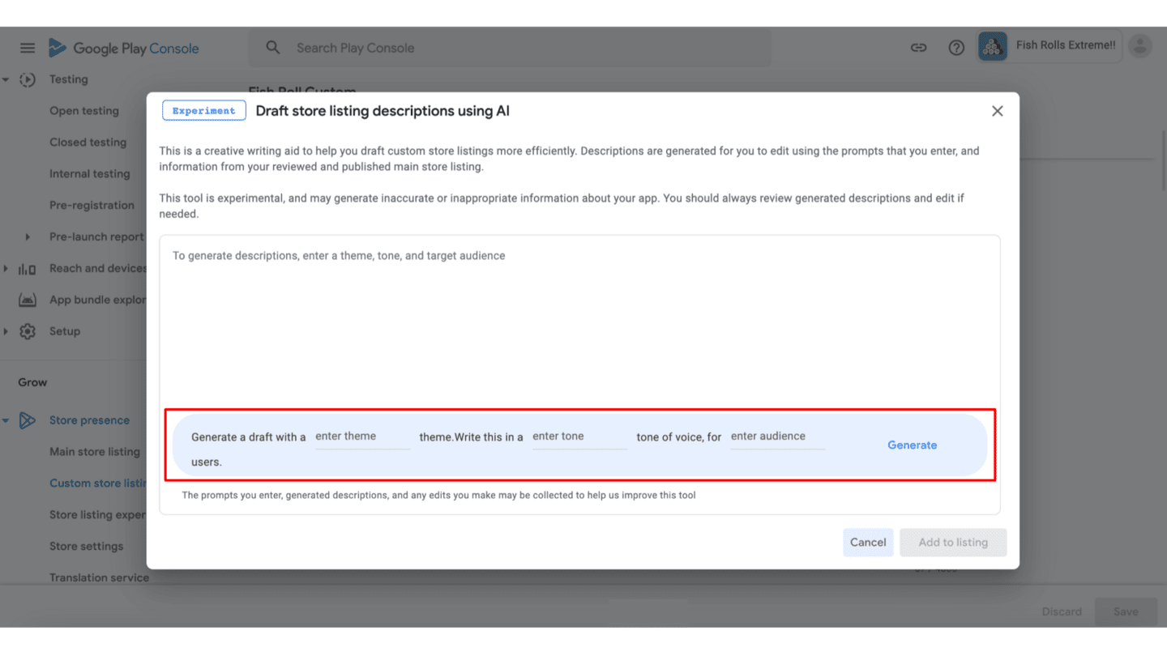Click the Setup gear icon
Viewport: 1167px width, 656px height.
28,331
